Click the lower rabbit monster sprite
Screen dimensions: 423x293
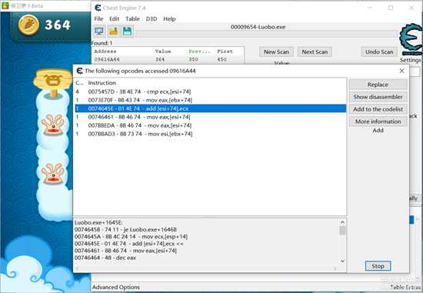tap(53, 173)
